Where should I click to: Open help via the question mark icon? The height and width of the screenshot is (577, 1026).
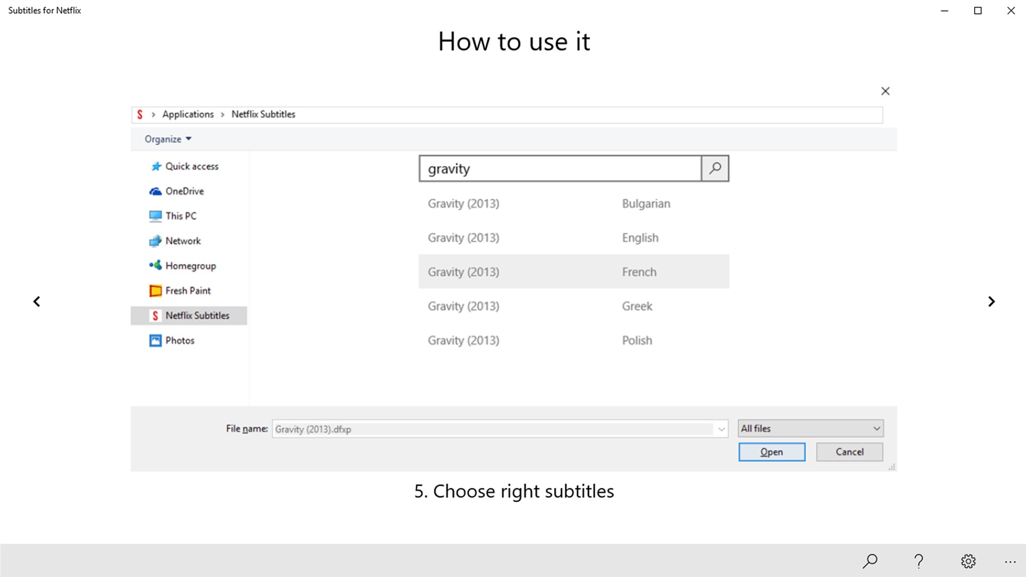(919, 561)
